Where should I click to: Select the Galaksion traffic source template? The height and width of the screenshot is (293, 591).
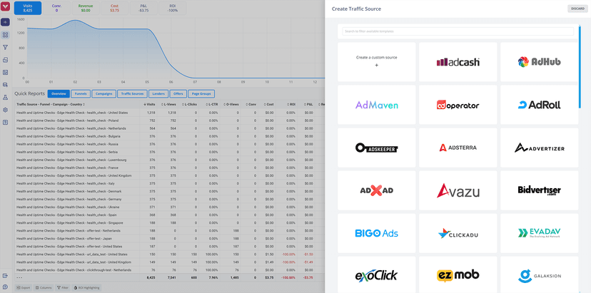click(x=540, y=275)
